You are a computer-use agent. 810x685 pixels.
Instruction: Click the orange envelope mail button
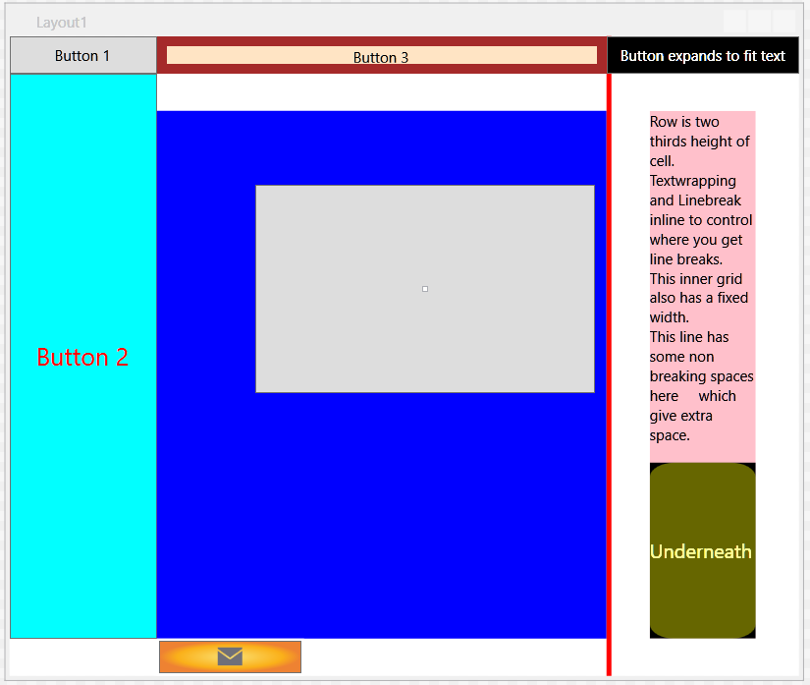[231, 656]
